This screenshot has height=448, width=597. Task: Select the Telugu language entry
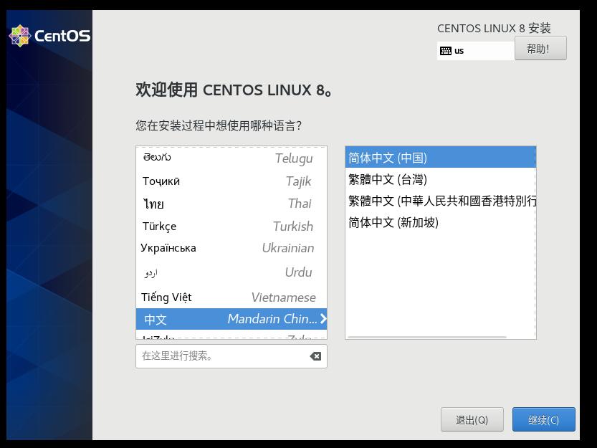tap(231, 158)
